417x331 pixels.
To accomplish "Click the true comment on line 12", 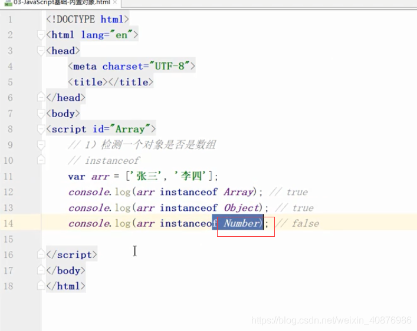I will [x=288, y=192].
